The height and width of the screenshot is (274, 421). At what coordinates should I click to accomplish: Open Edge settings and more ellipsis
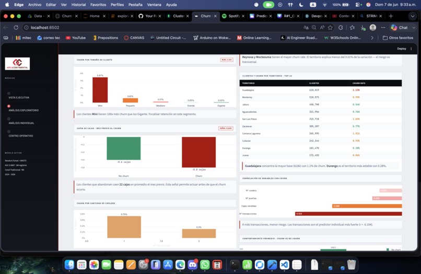(383, 27)
